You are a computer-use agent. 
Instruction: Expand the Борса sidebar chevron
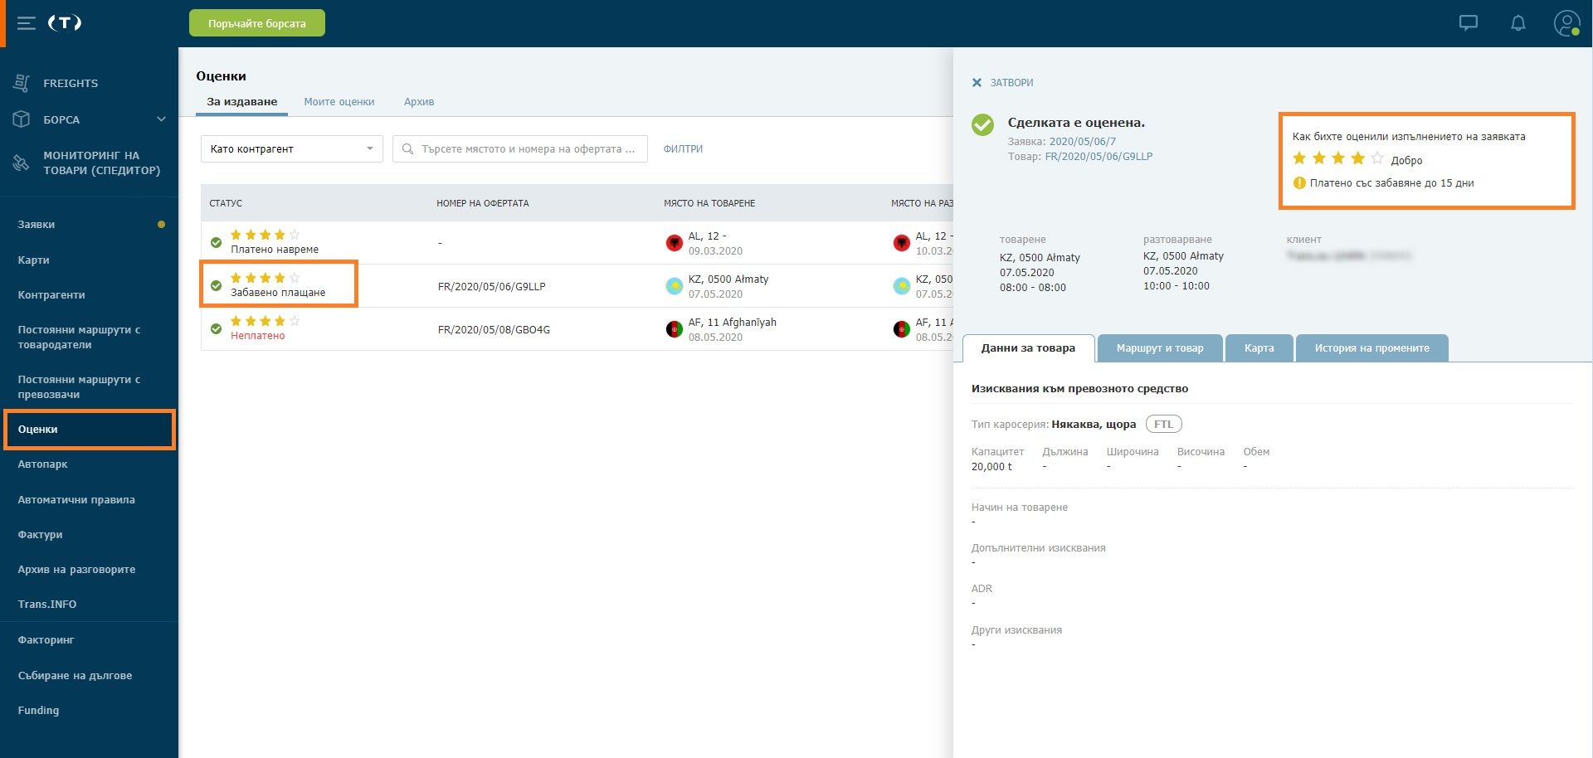point(161,119)
